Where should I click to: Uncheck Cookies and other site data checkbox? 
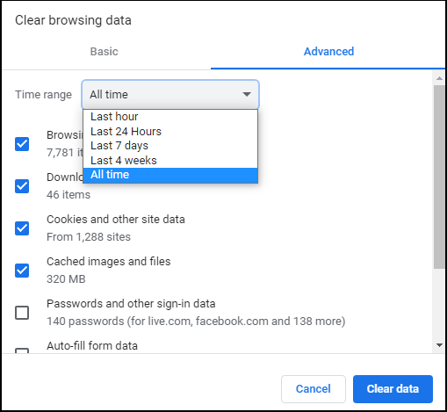click(x=22, y=228)
